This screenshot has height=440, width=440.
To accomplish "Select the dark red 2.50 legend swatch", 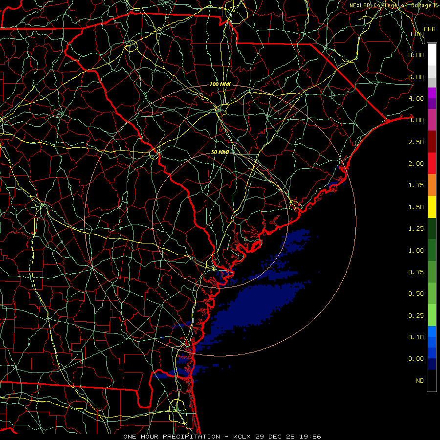I will point(432,142).
